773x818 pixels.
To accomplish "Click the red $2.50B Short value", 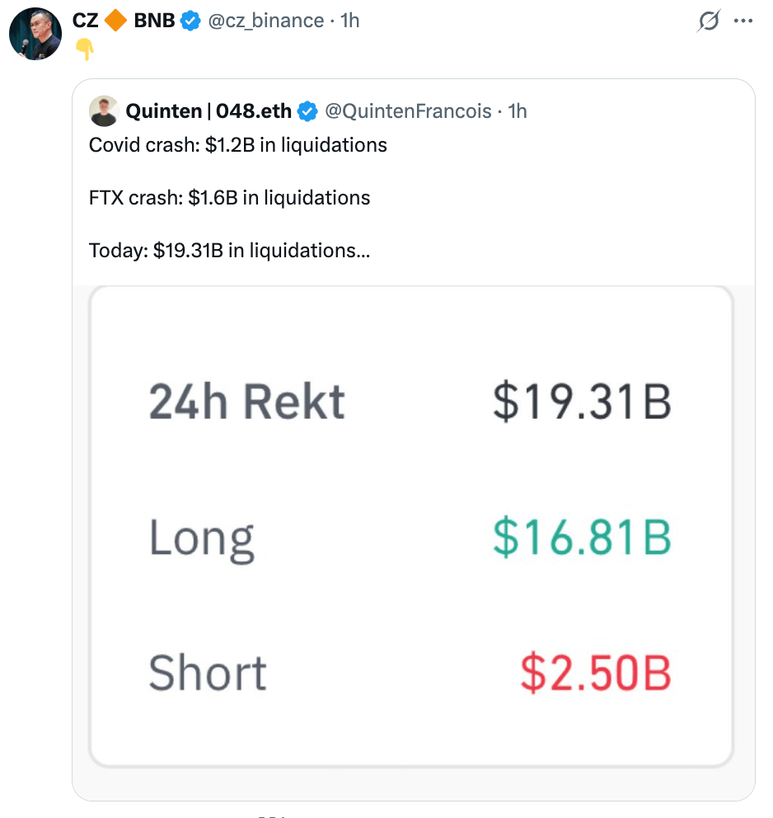I will (x=596, y=673).
